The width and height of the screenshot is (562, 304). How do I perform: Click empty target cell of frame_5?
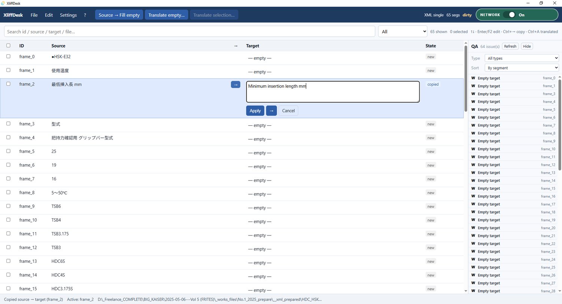260,153
